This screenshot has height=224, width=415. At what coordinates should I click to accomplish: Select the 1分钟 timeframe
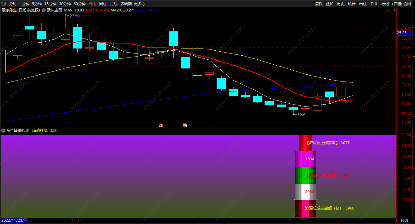[25, 4]
